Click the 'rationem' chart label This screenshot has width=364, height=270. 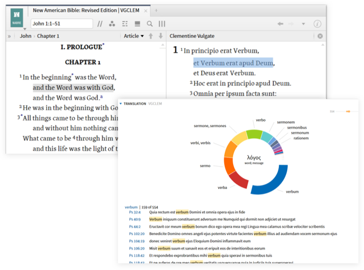click(x=301, y=138)
